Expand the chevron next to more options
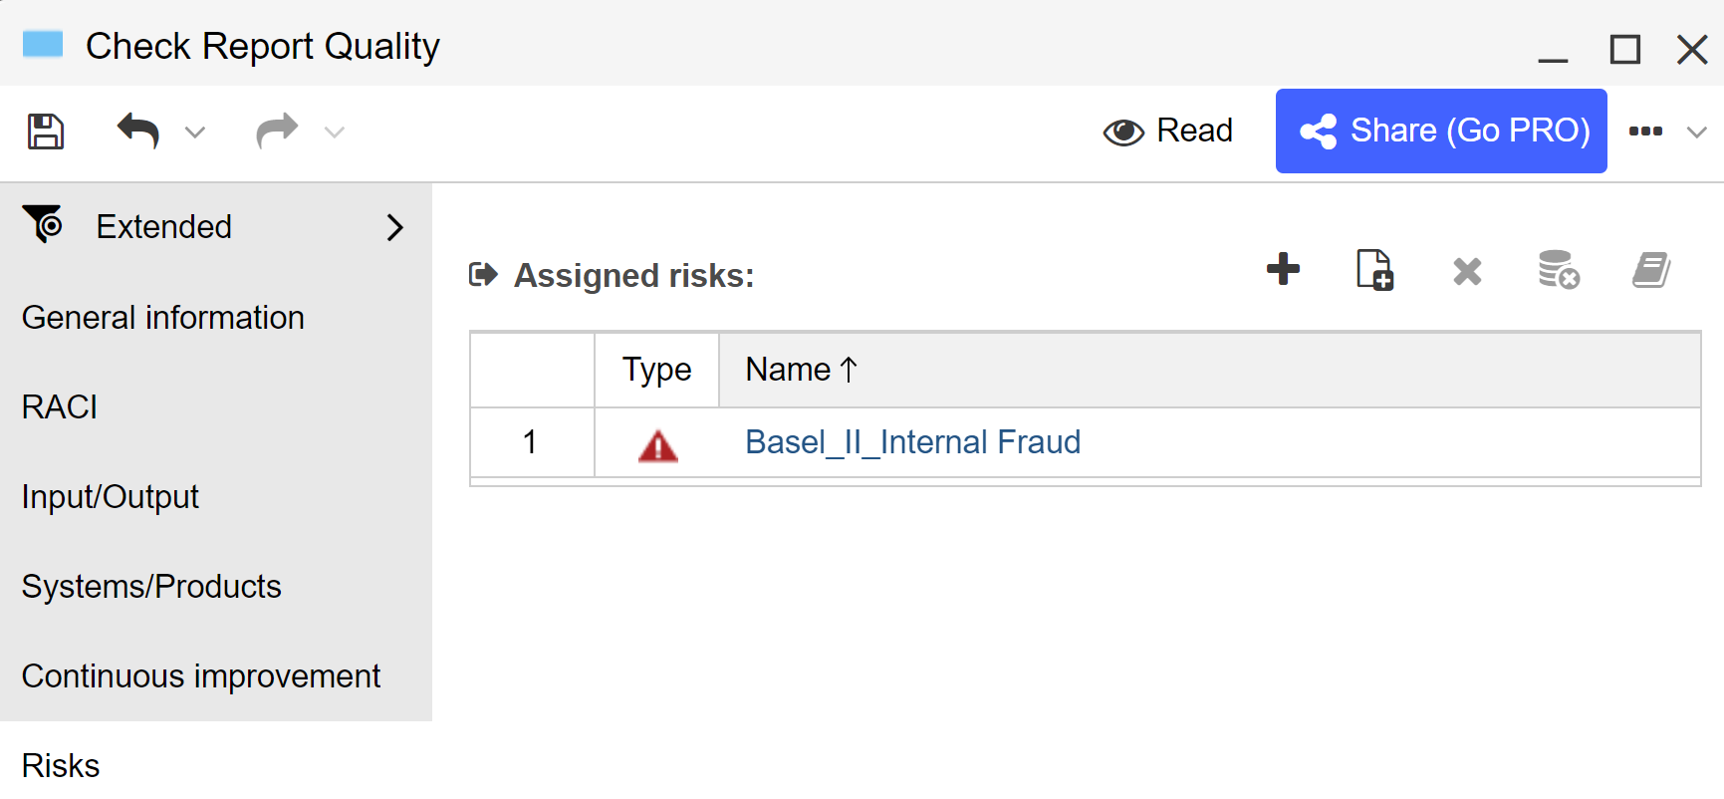This screenshot has height=799, width=1724. tap(1697, 132)
